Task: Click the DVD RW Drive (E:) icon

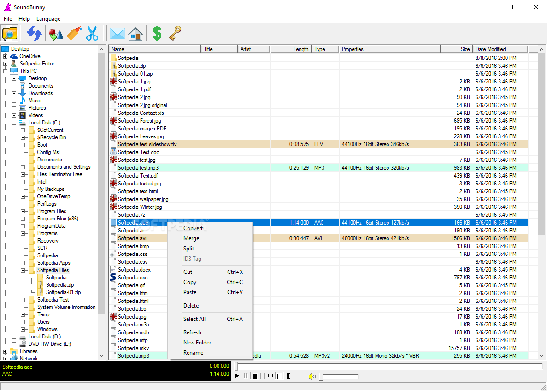Action: (23, 344)
